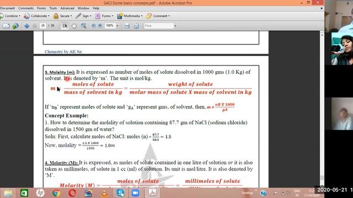This screenshot has height=198, width=353.
Task: Click the 'Concept Example:' heading
Action: 67,116
